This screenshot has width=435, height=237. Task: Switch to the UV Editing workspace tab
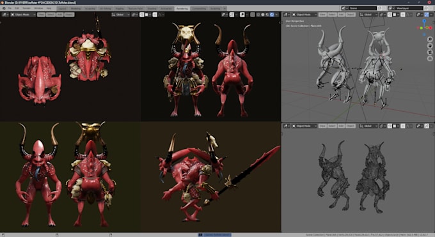(106, 8)
